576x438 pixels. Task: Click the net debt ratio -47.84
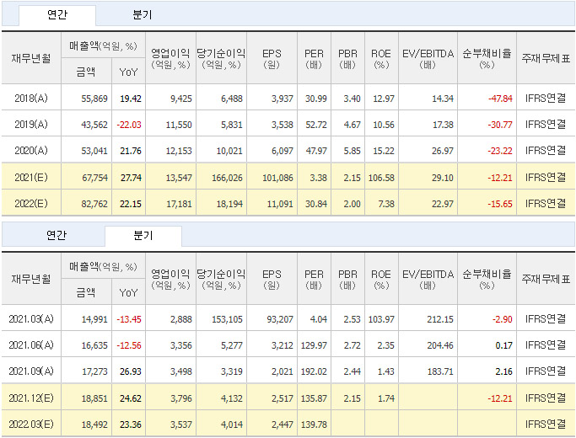pos(500,99)
